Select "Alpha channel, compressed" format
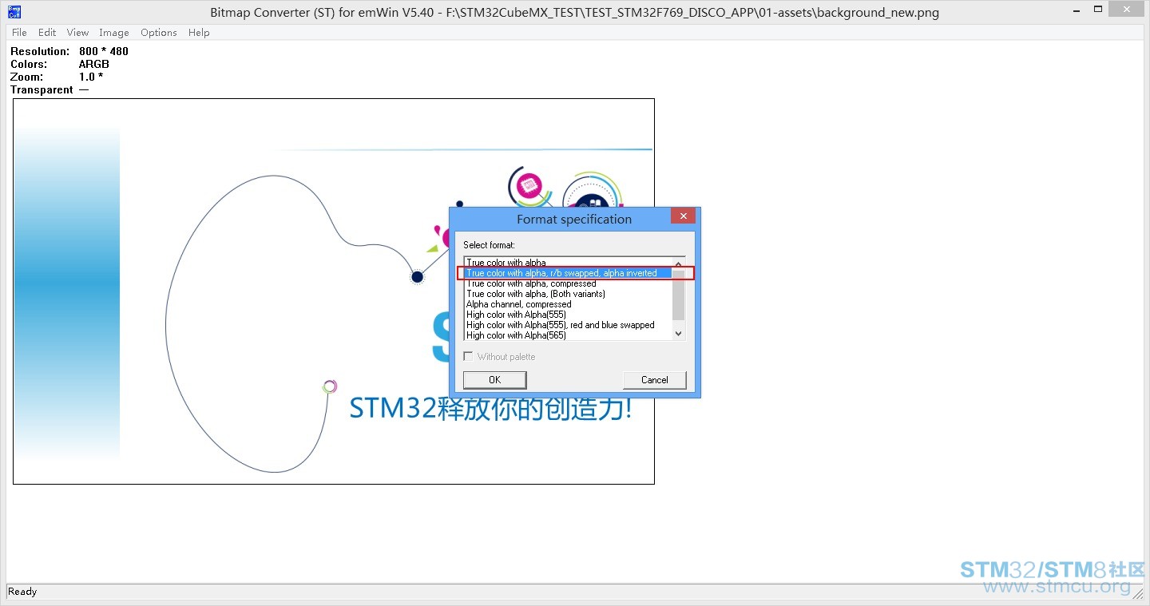This screenshot has height=606, width=1150. (x=519, y=304)
